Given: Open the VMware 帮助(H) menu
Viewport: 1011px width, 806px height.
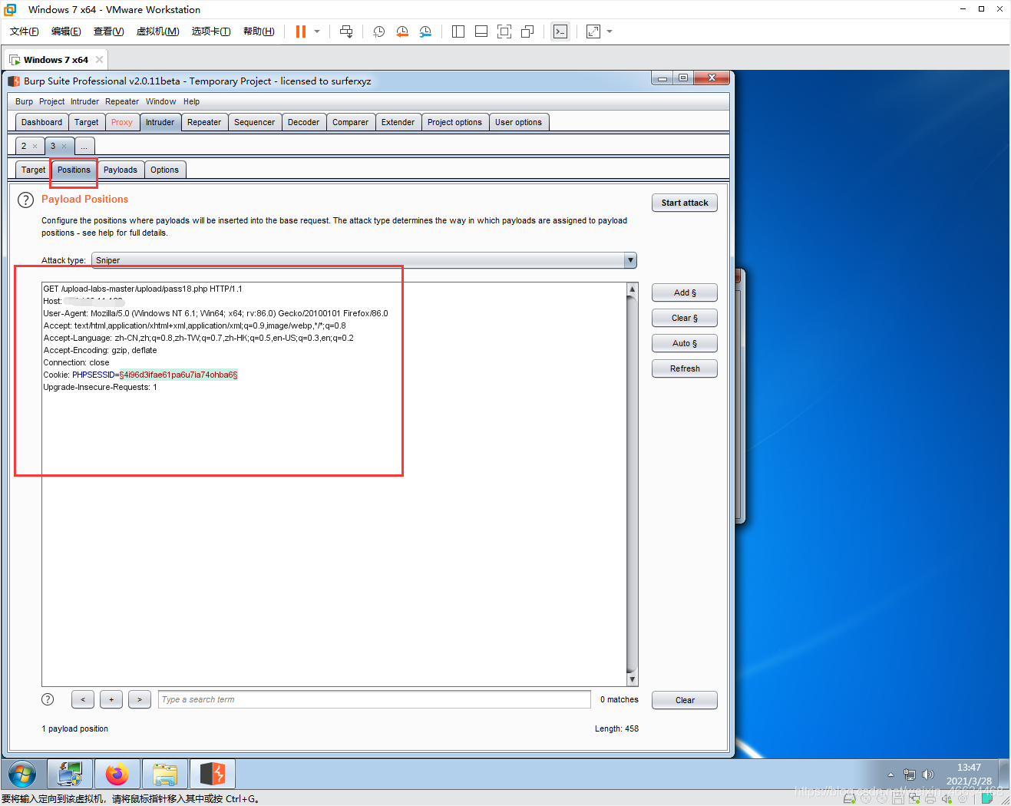Looking at the screenshot, I should (259, 31).
